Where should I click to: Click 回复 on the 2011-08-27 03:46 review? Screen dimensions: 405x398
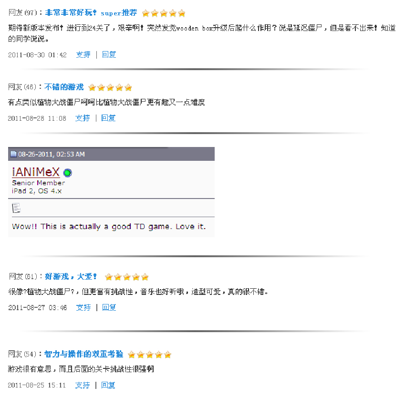109,307
